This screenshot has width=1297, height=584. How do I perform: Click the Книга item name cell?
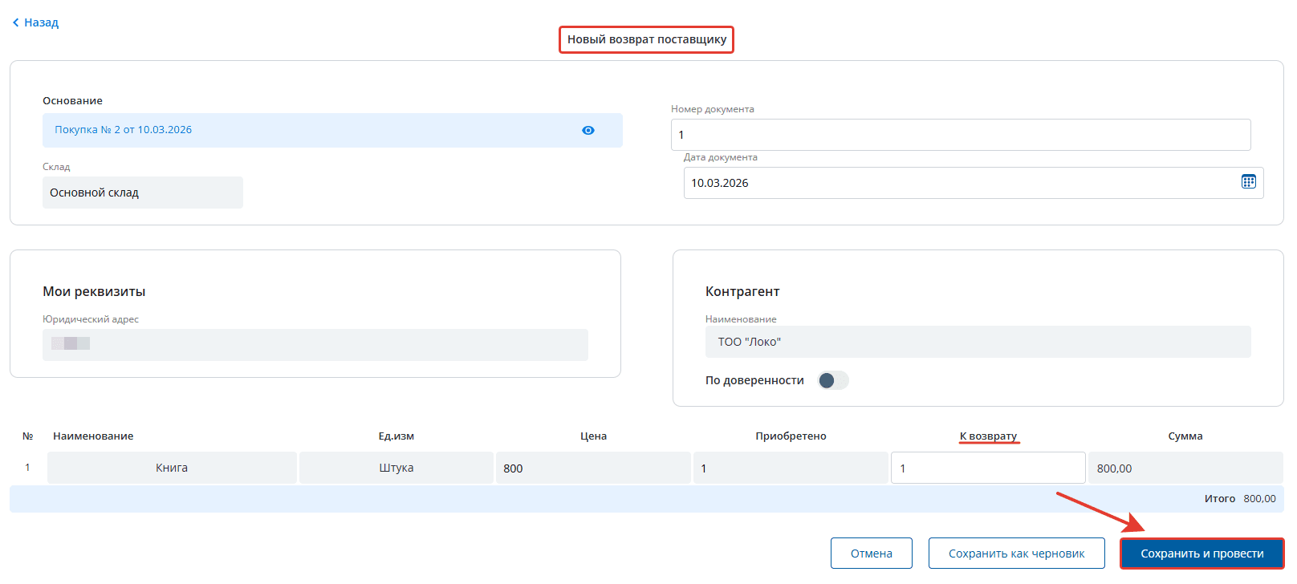point(172,468)
